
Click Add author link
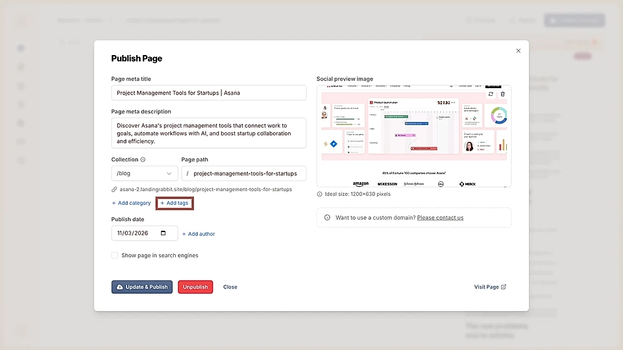point(199,234)
